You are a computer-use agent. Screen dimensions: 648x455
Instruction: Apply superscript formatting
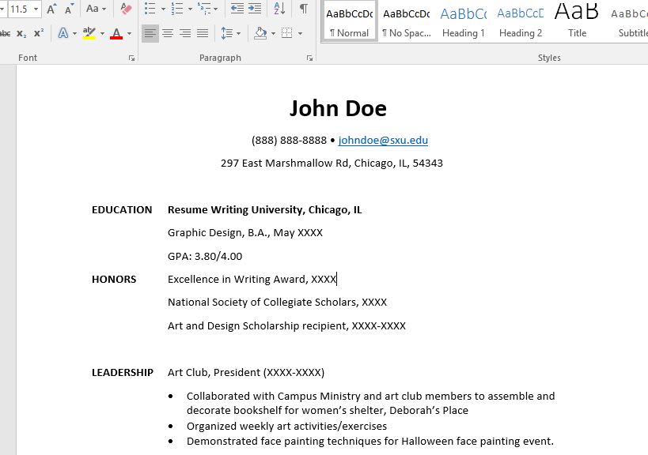(x=39, y=33)
